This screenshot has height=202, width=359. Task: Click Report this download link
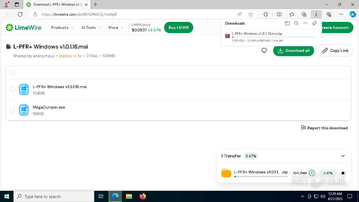click(x=324, y=128)
